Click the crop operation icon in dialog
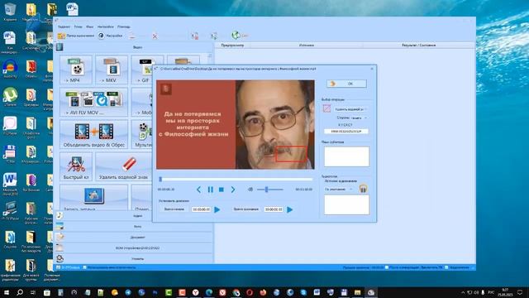The image size is (529, 298). point(327,108)
